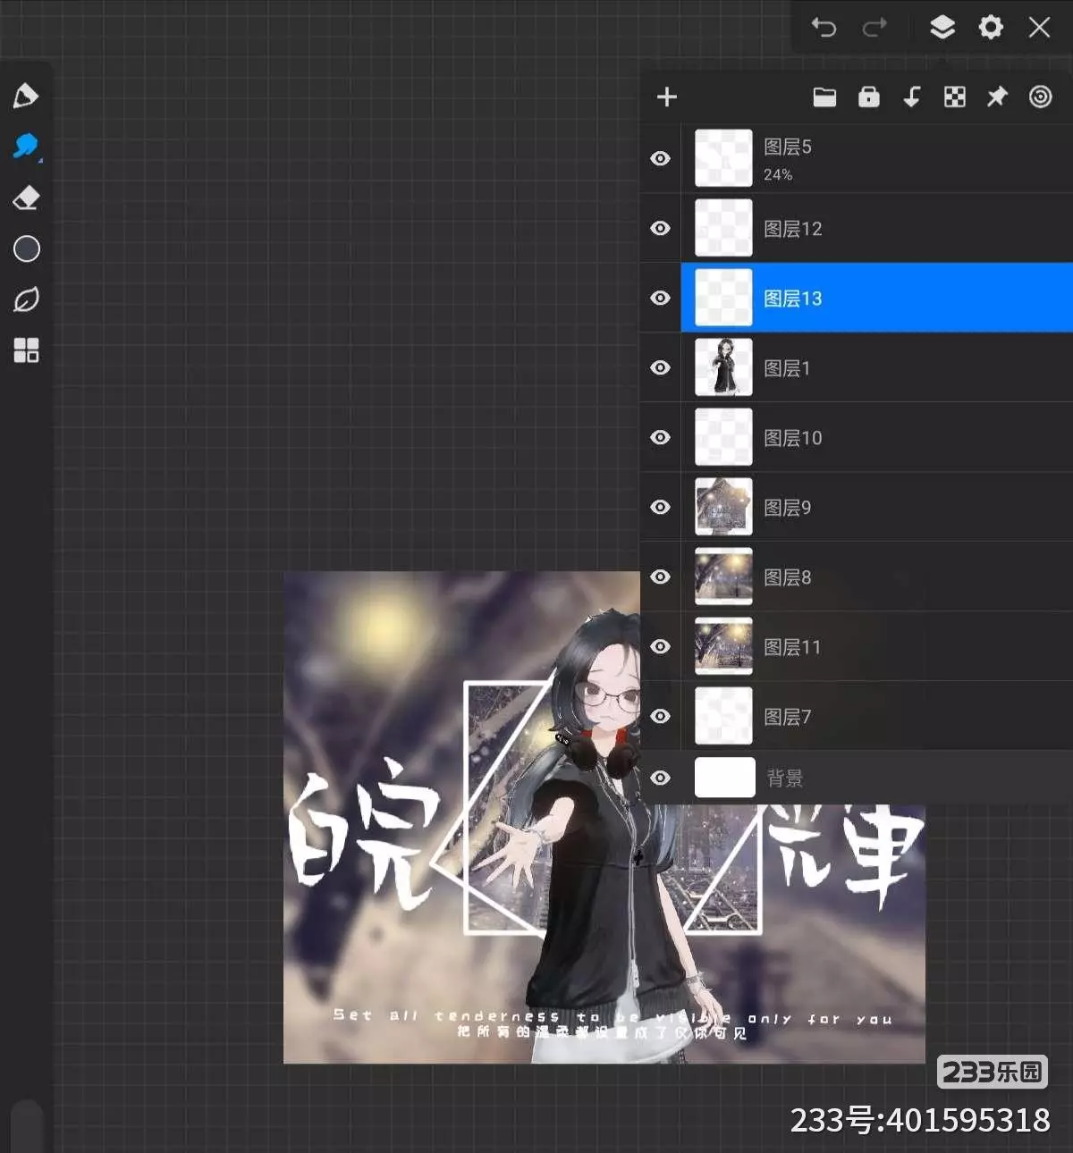The image size is (1073, 1153).
Task: Hide 图层1 layer
Action: click(660, 367)
